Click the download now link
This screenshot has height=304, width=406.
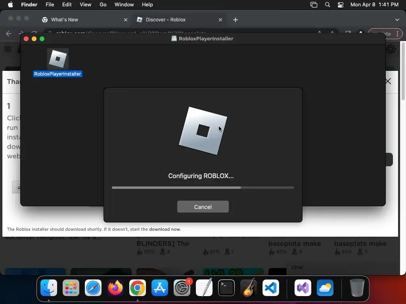pos(165,229)
